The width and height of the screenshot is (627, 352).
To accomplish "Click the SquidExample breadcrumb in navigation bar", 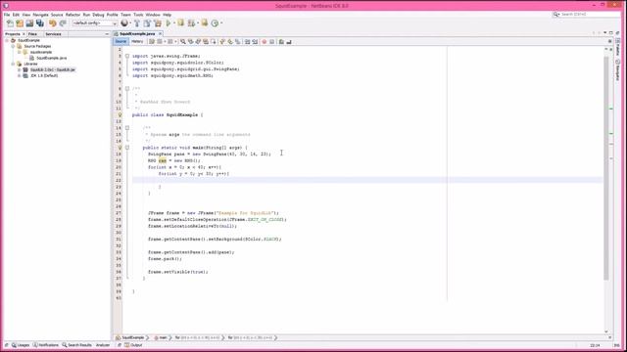I will click(x=130, y=337).
